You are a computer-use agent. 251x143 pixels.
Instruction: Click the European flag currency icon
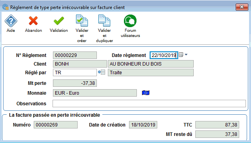pos(146,93)
